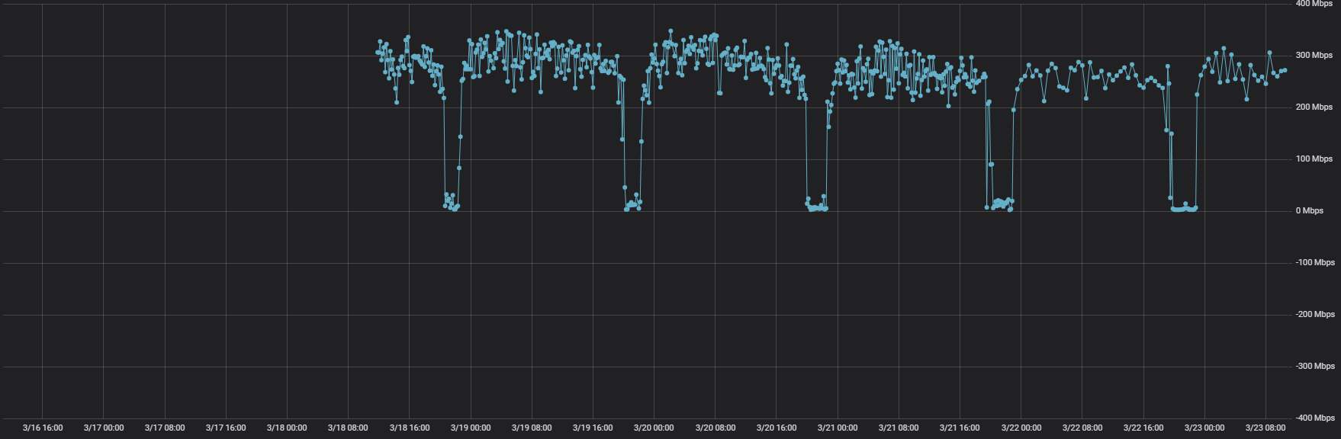Select the 3/18 16:00 axis tick label
Viewport: 1341px width, 439px height.
tap(410, 428)
